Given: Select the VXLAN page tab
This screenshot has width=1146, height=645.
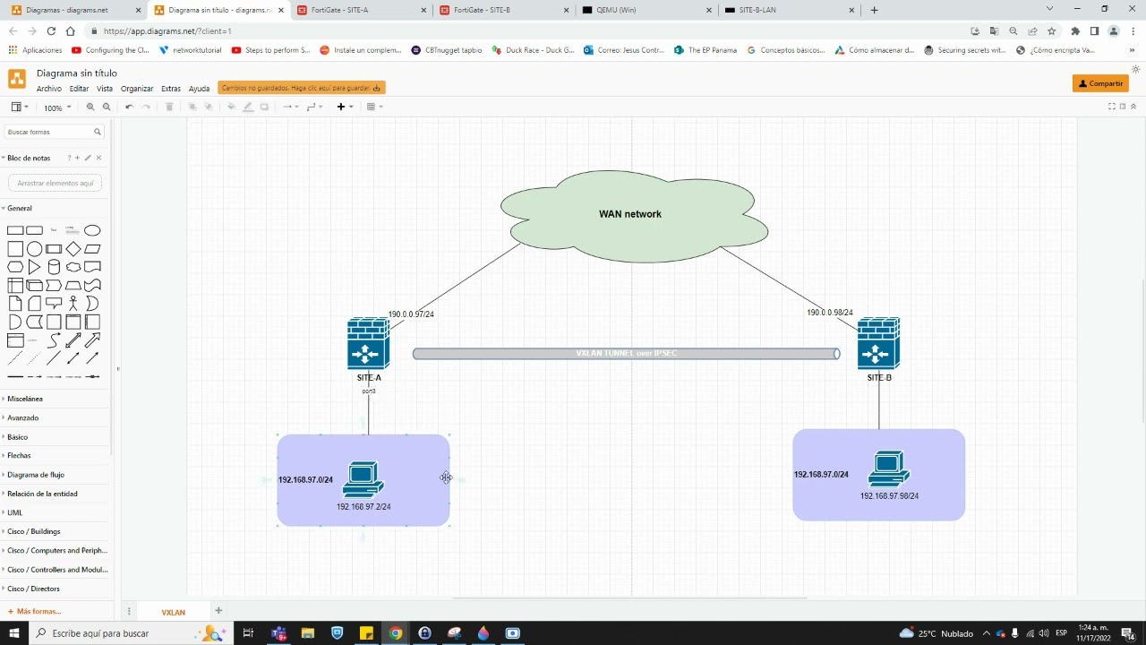Looking at the screenshot, I should [x=174, y=612].
